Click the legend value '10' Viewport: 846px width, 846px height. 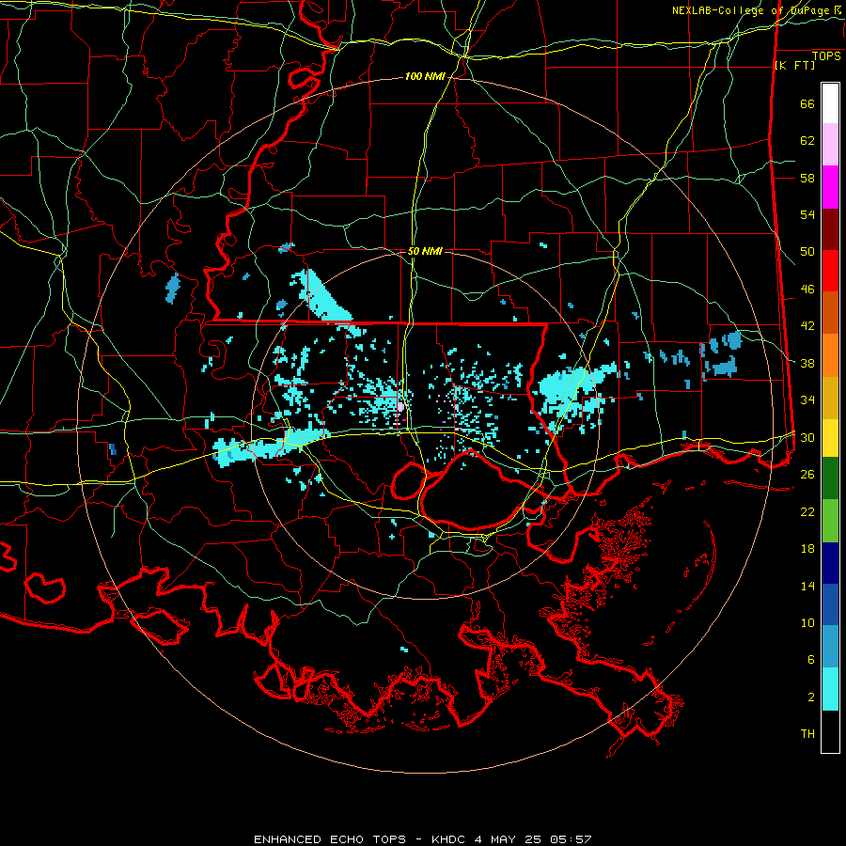tap(807, 623)
